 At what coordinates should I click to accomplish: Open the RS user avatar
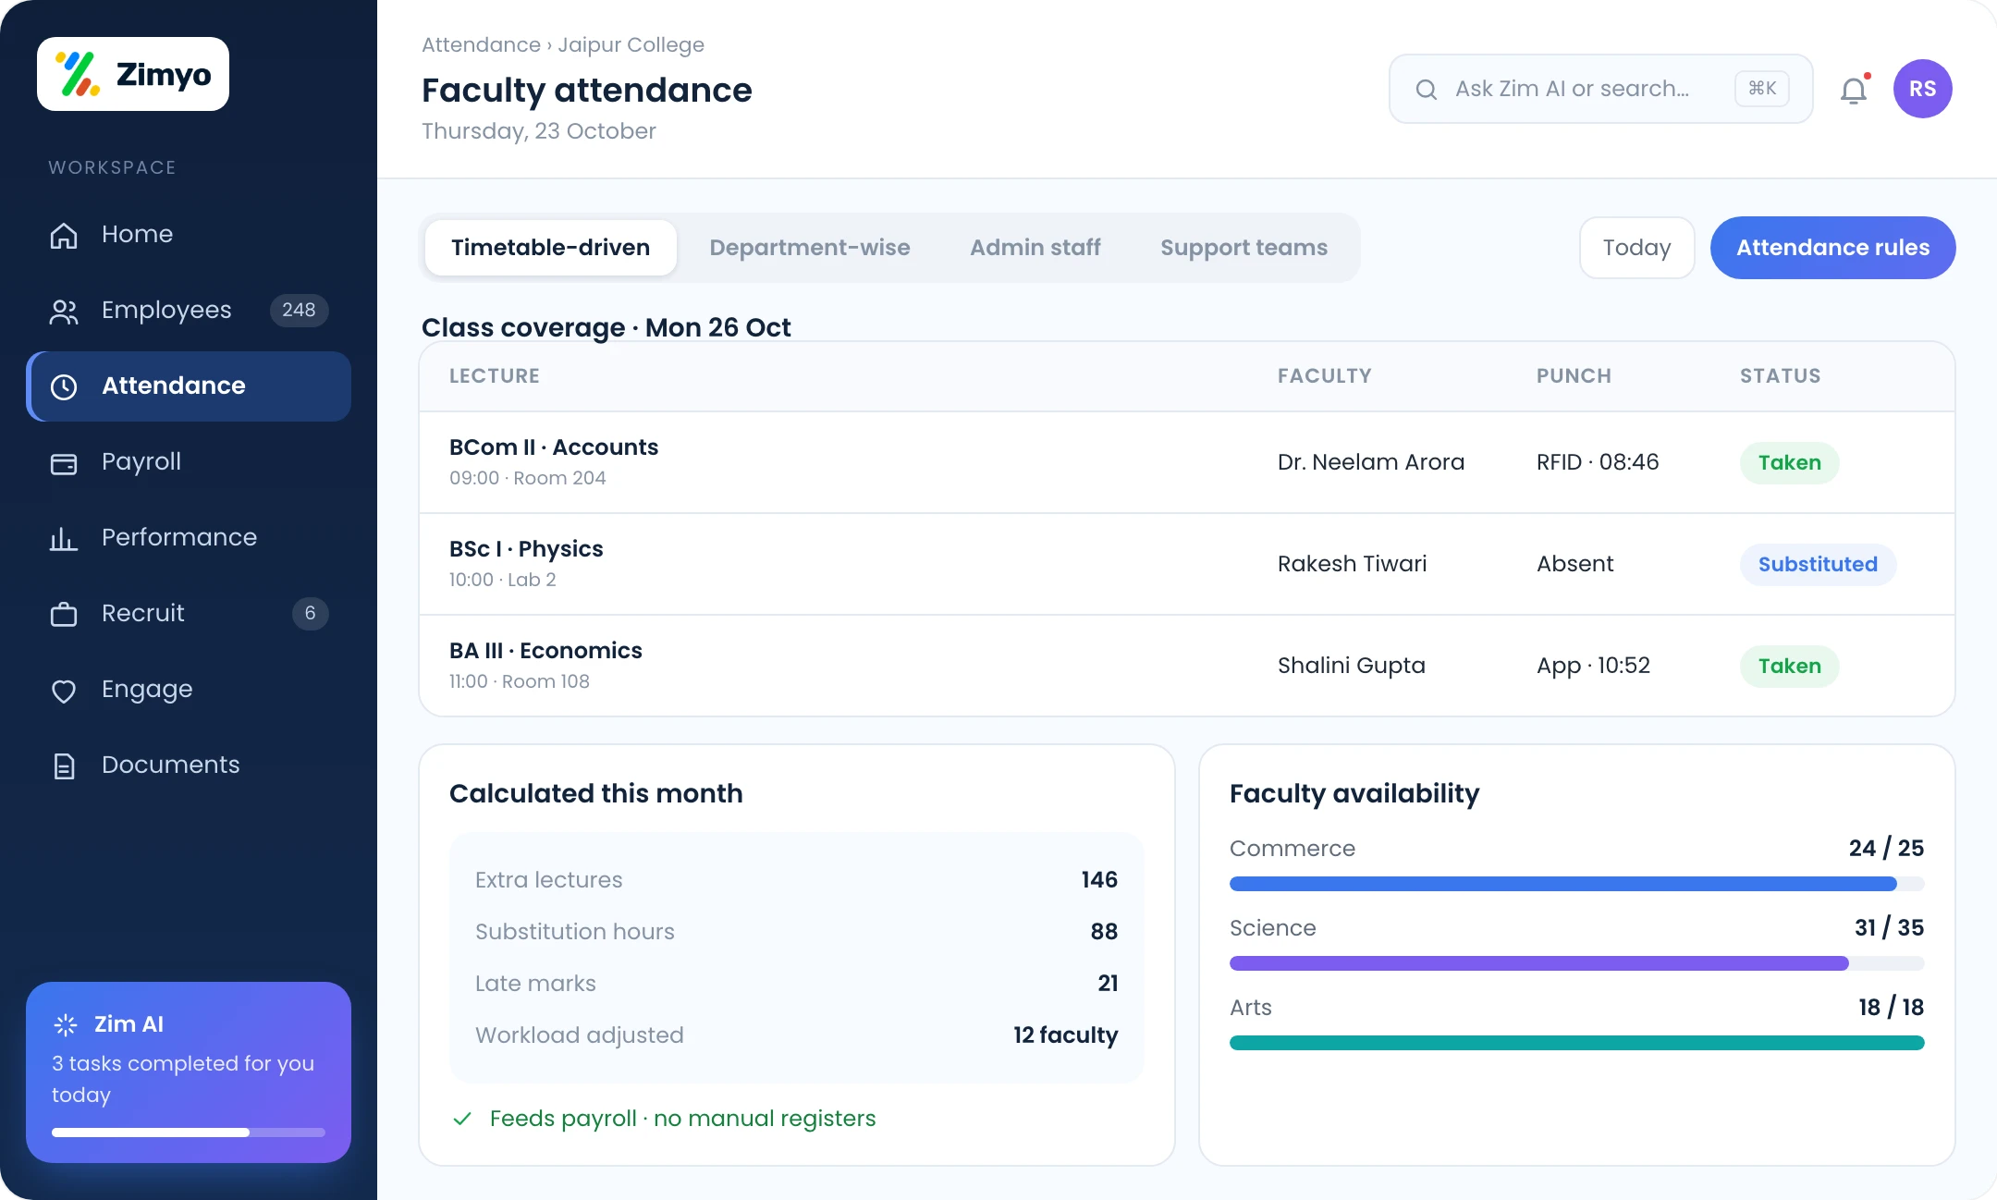tap(1923, 89)
